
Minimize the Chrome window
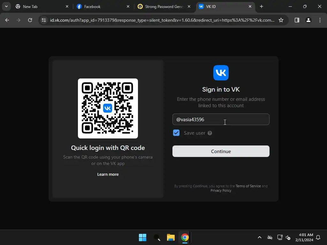pos(290,6)
